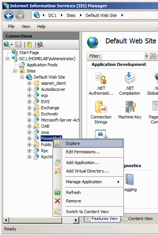Choose Switch to Content View entry
Viewport: 158px width, 235px height.
tap(88, 212)
